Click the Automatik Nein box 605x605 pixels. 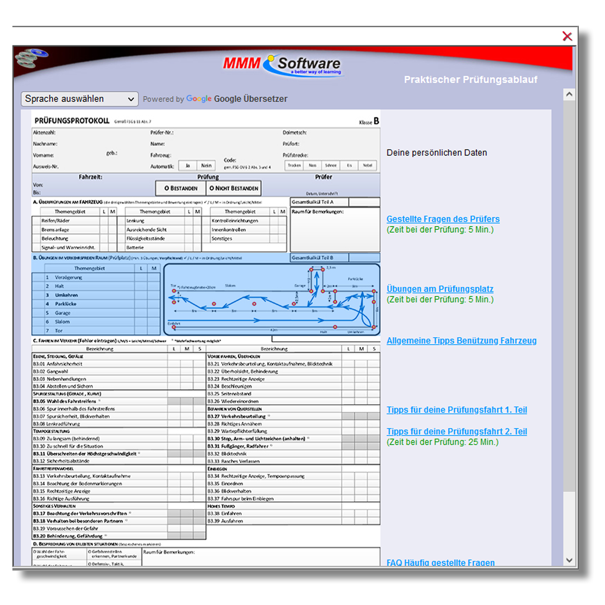click(x=206, y=165)
